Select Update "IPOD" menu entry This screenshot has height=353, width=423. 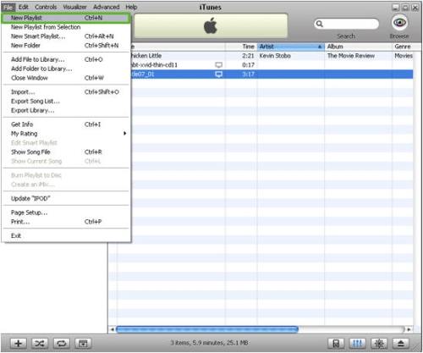click(x=66, y=198)
